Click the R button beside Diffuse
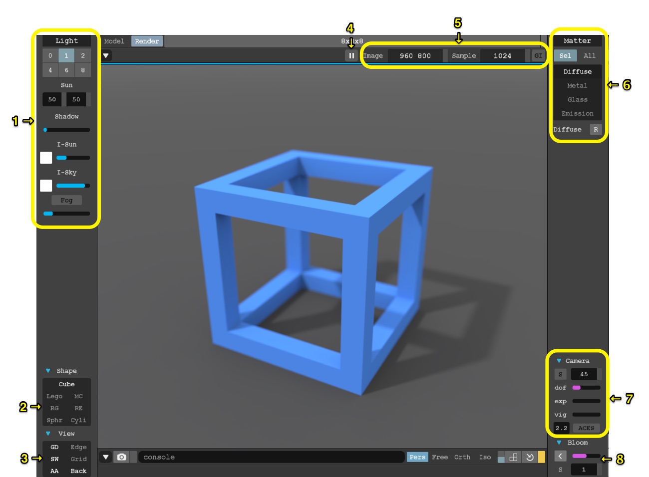This screenshot has width=649, height=477. point(596,130)
